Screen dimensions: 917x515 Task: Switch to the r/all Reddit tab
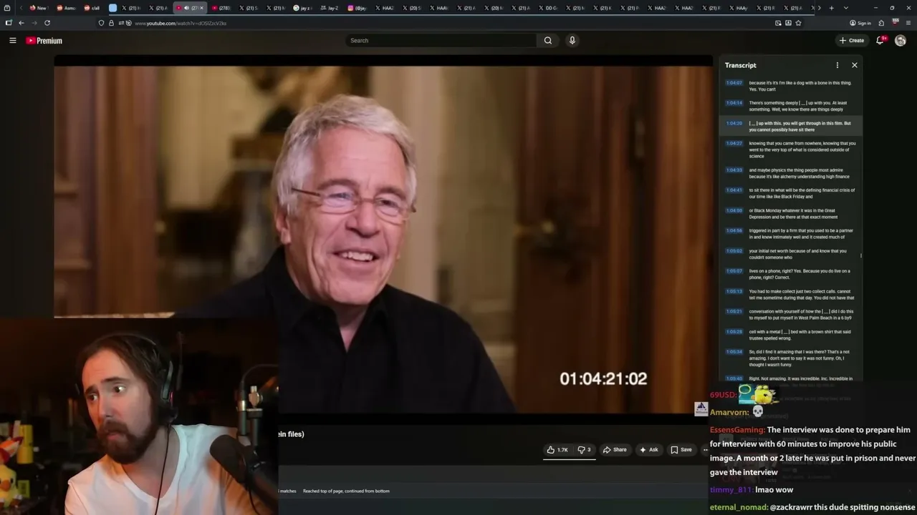coord(92,8)
